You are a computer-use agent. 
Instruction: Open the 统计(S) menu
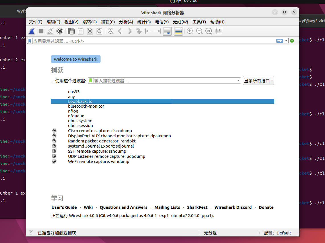click(144, 22)
